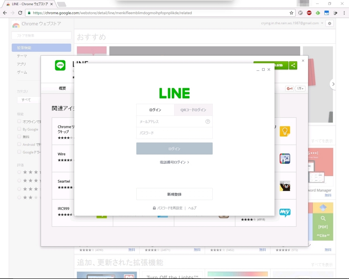Viewport: 349px width, 279px height.
Task: Click the Wire related item
Action: pos(63,158)
